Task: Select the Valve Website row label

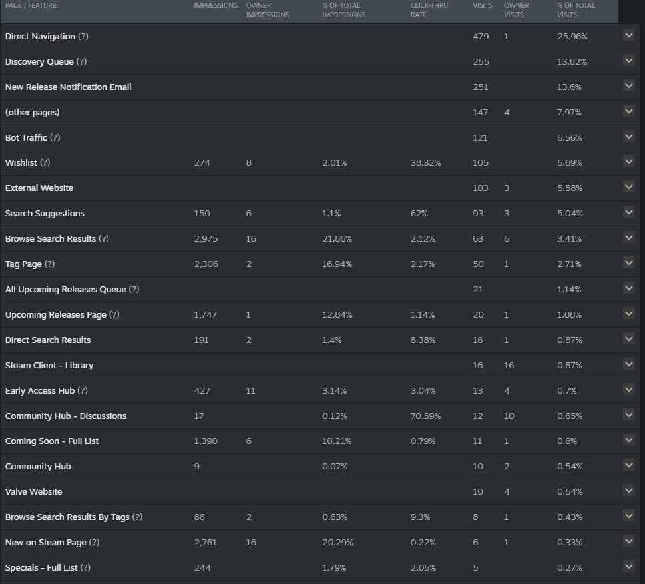Action: pos(34,492)
